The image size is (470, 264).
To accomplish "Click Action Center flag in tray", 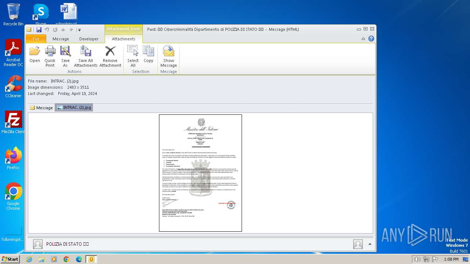I will [435, 259].
